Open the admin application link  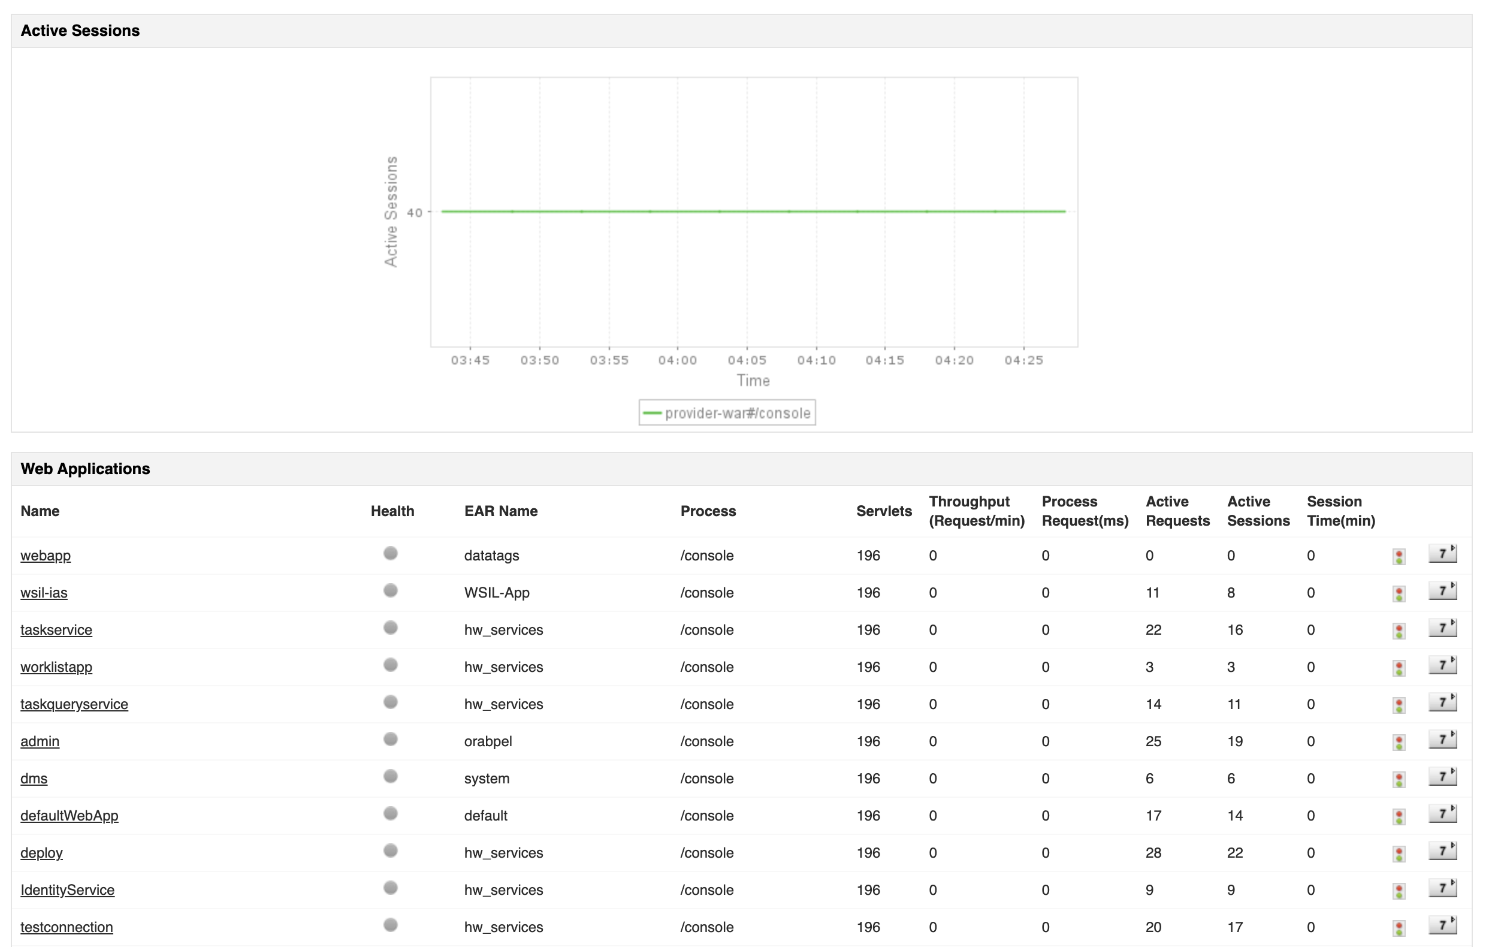(x=40, y=741)
